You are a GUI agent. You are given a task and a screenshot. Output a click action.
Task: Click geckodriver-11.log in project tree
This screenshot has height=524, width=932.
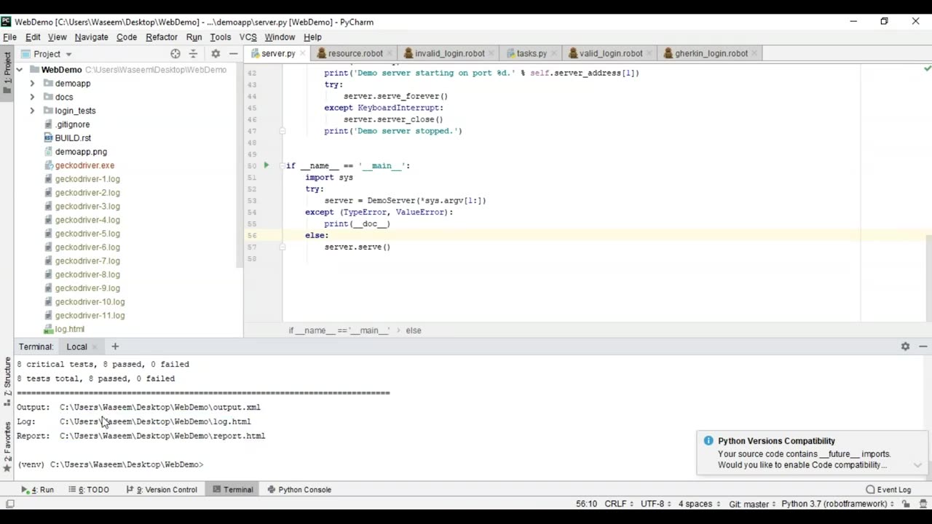(90, 315)
